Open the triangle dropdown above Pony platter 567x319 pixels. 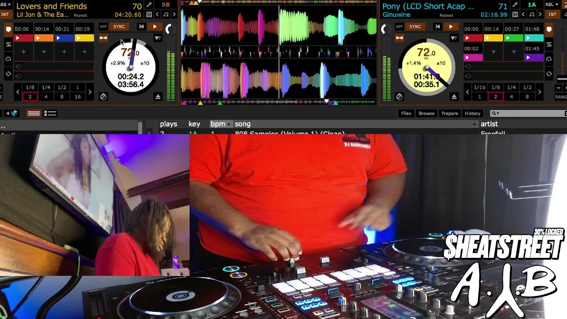click(x=454, y=39)
